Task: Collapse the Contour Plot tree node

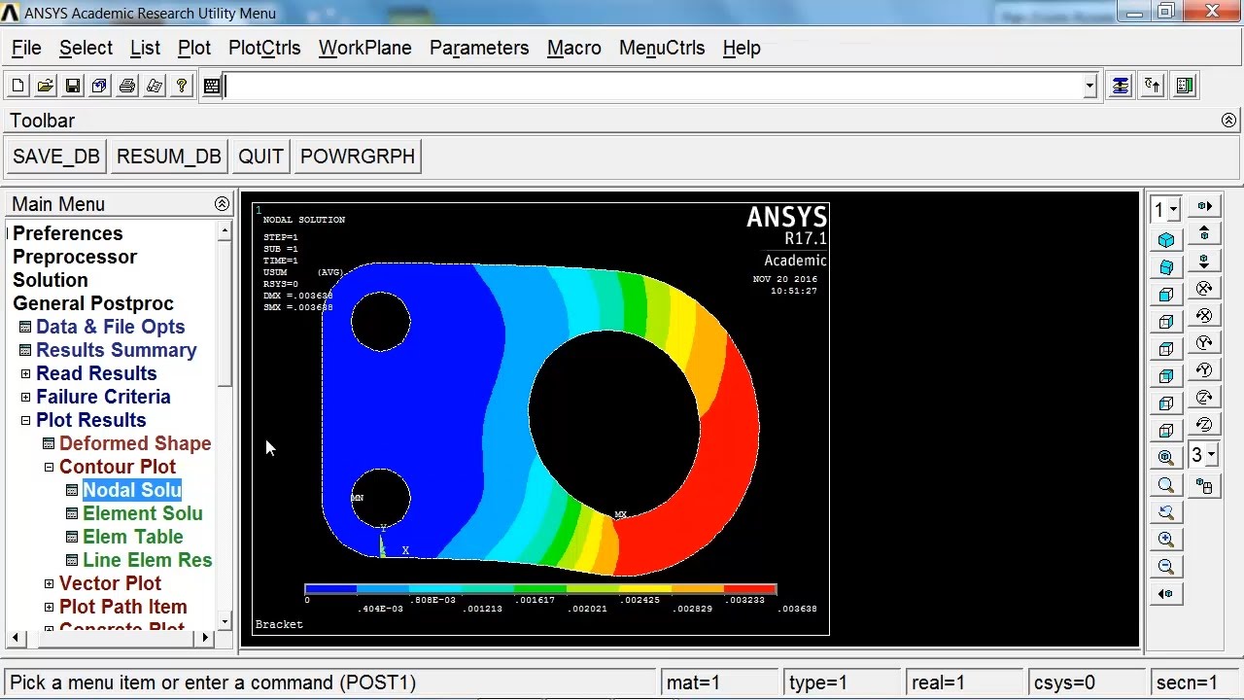Action: [x=49, y=467]
